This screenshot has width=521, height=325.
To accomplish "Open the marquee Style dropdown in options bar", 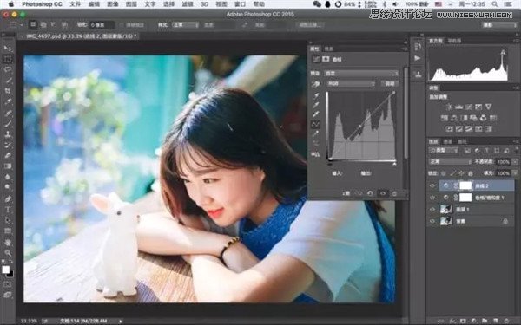I will click(185, 25).
